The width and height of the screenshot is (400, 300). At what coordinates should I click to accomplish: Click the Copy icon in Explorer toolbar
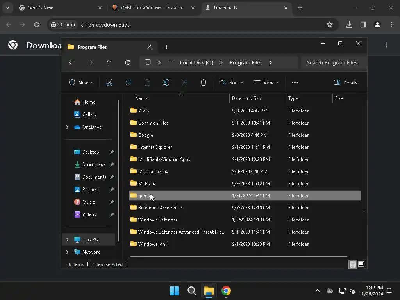pyautogui.click(x=128, y=82)
